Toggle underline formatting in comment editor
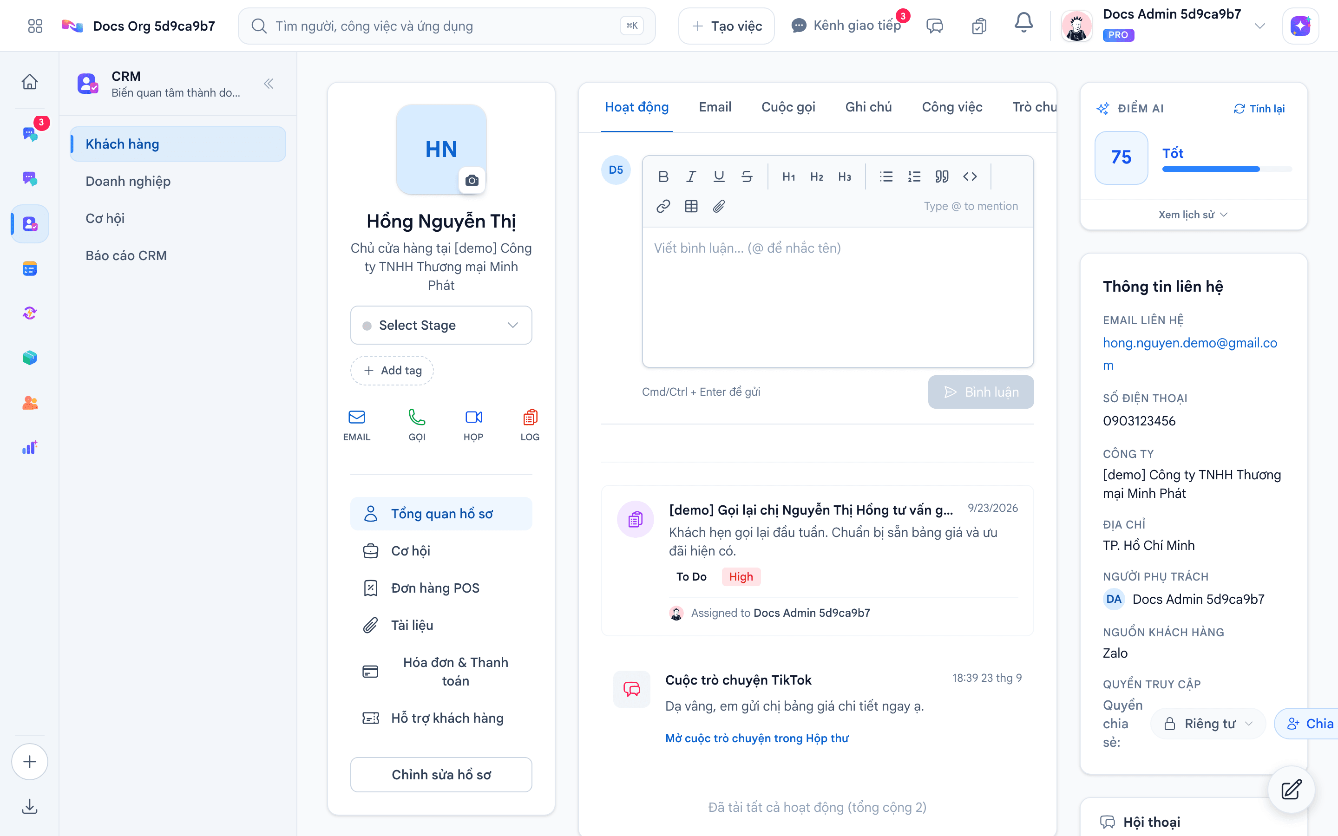Screen dimensions: 1338x836 (x=719, y=176)
